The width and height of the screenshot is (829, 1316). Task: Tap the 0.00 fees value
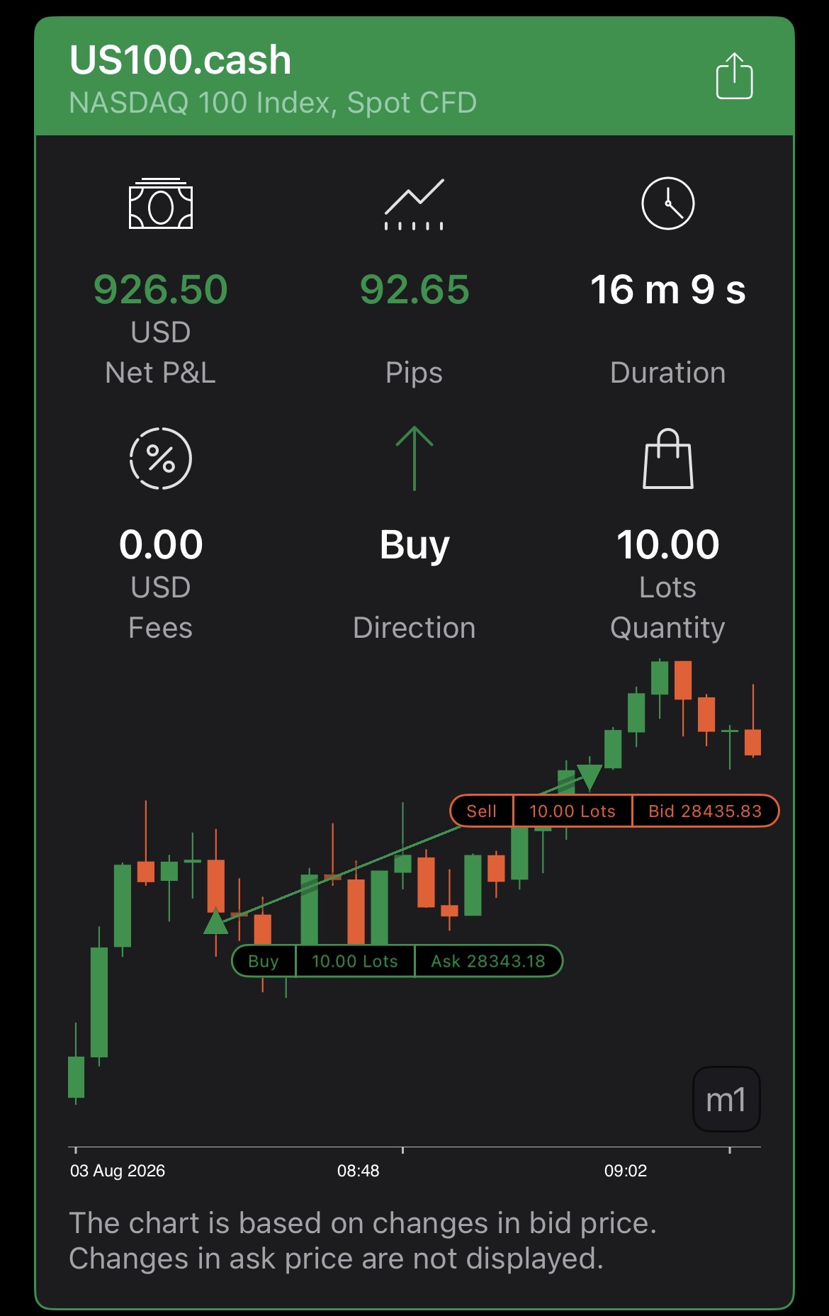click(x=161, y=544)
